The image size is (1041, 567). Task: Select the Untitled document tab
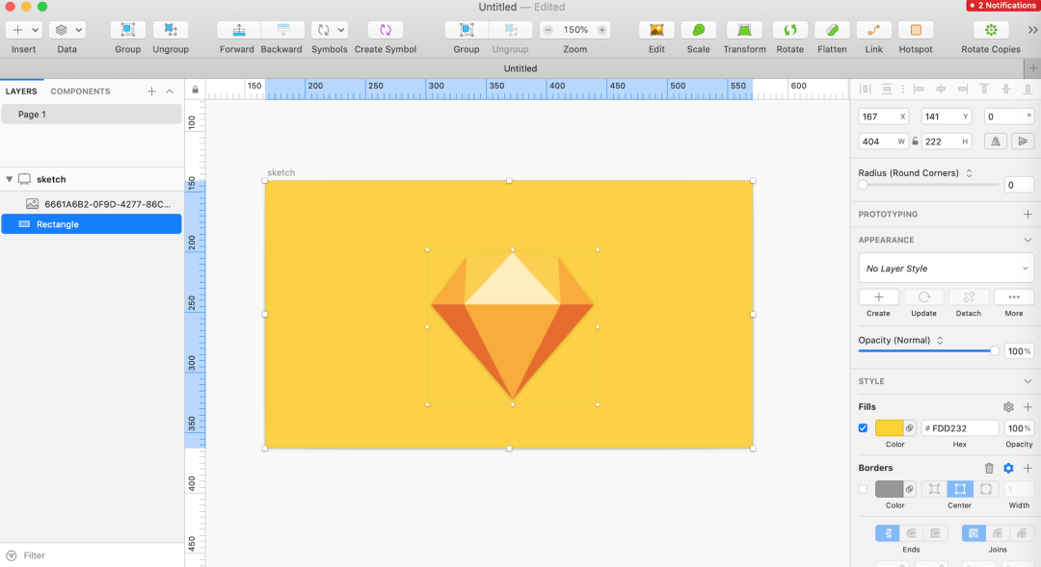pos(520,68)
